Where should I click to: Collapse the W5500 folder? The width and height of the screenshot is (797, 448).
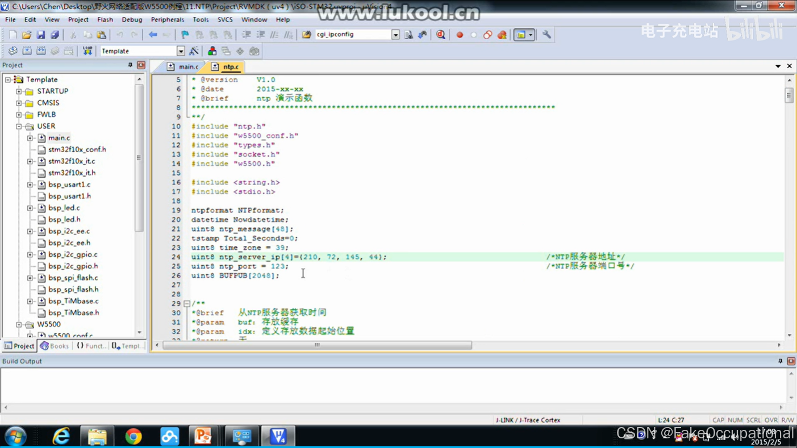click(x=19, y=324)
